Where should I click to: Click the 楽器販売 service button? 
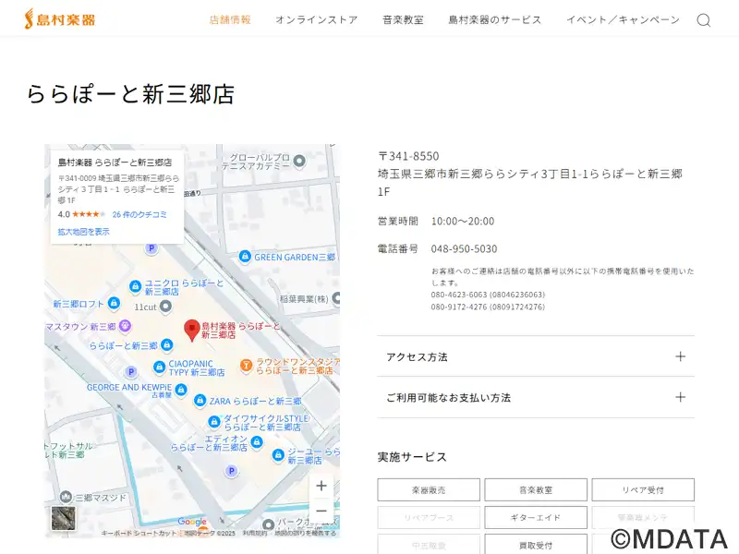click(x=429, y=490)
